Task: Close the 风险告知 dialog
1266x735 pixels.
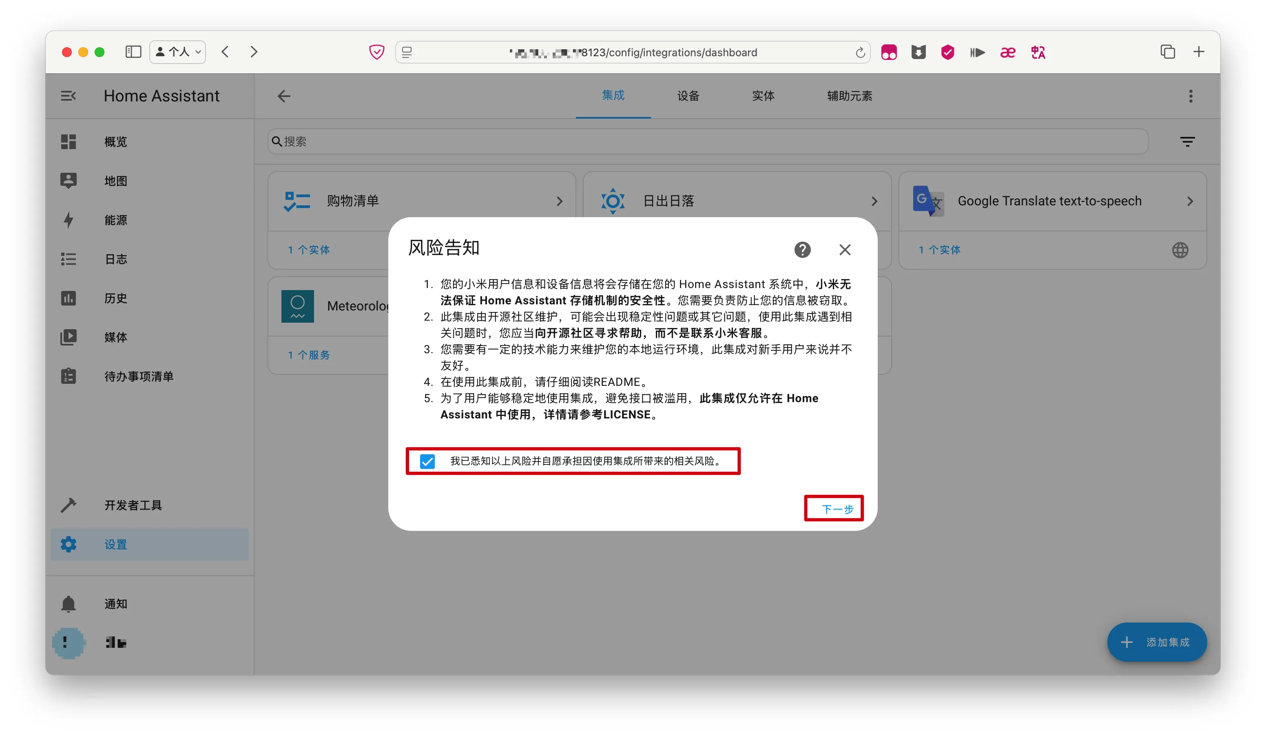Action: [845, 249]
